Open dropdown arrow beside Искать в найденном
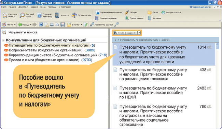This screenshot has height=129, width=222. pos(139,33)
